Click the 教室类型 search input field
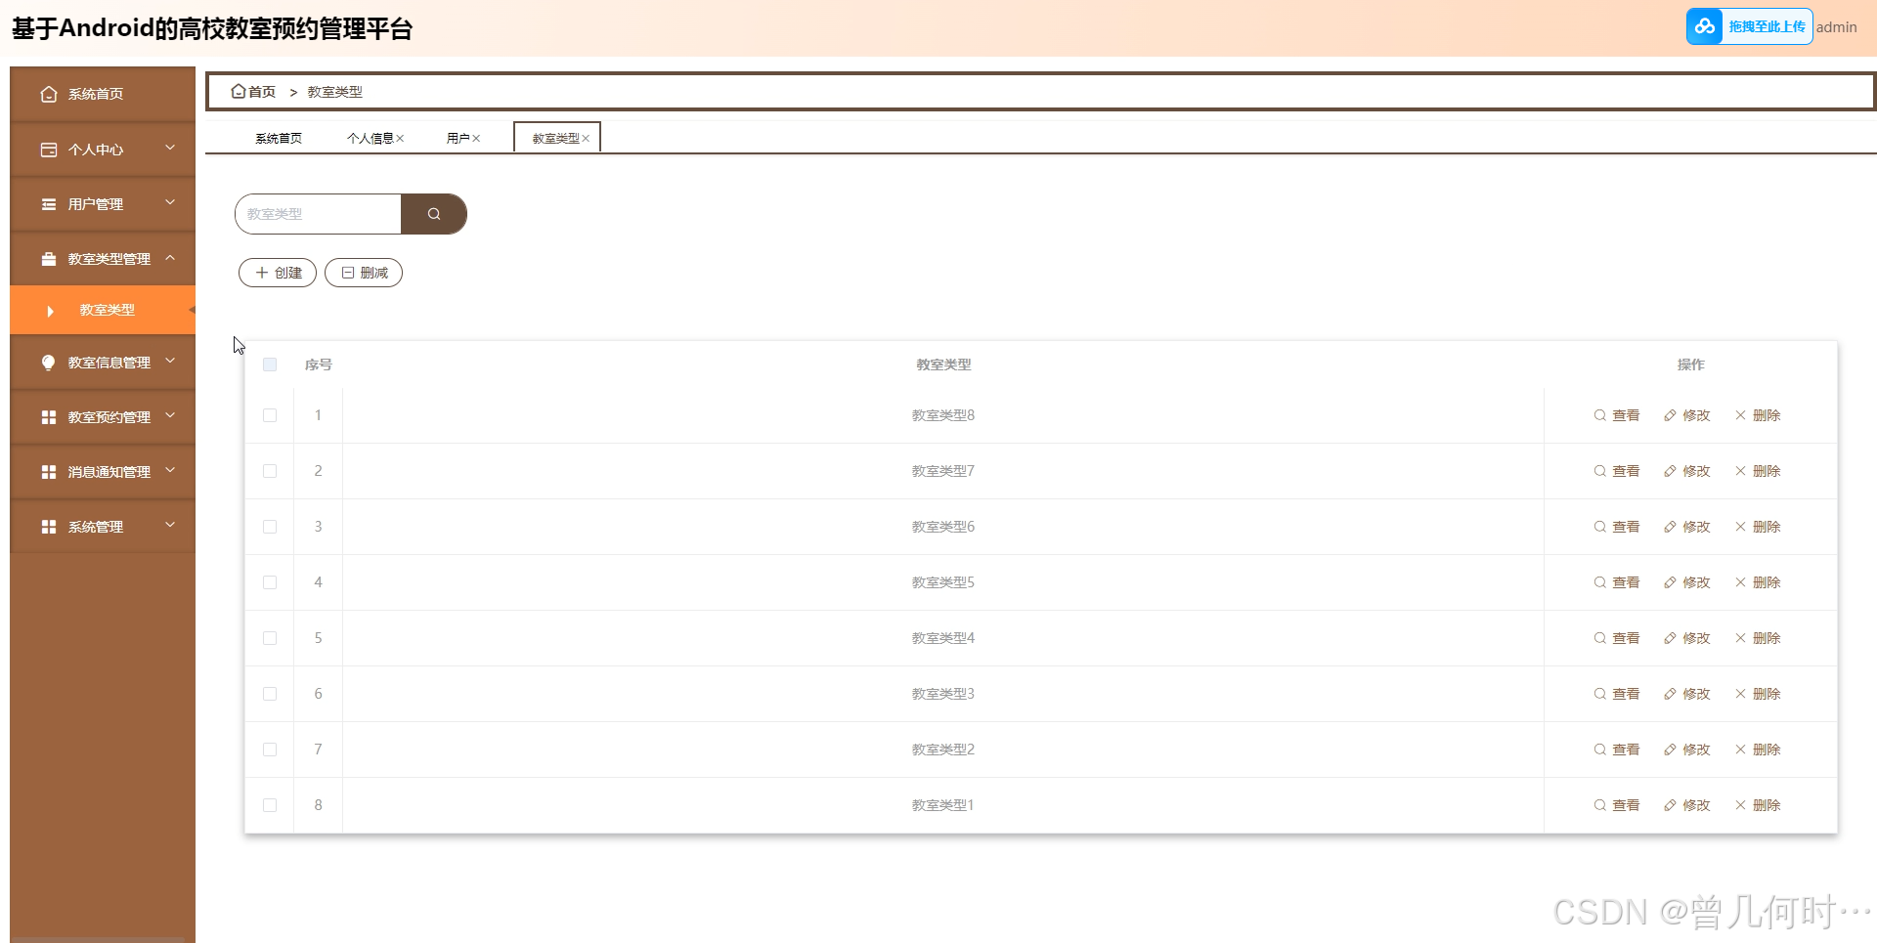 (318, 213)
